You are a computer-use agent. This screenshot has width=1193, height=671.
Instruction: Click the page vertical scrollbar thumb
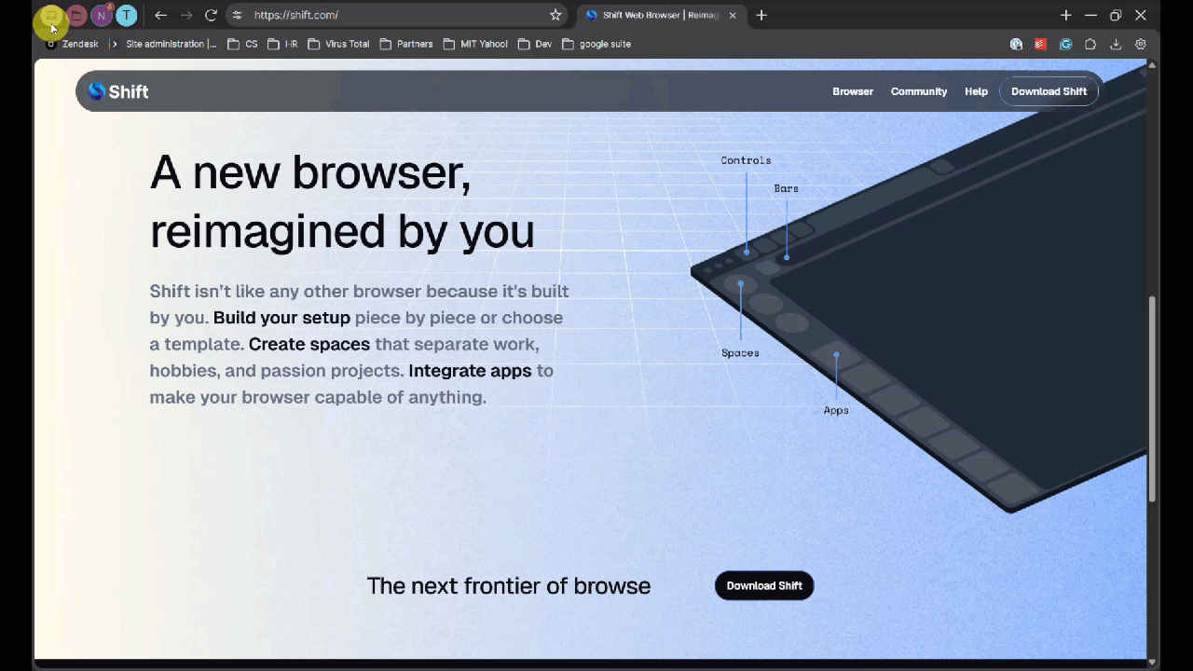point(1153,399)
